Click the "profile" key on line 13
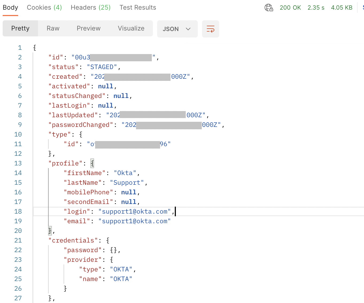This screenshot has height=303, width=364. tap(65, 163)
